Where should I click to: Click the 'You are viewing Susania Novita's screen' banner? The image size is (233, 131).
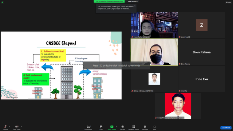tap(109, 1)
